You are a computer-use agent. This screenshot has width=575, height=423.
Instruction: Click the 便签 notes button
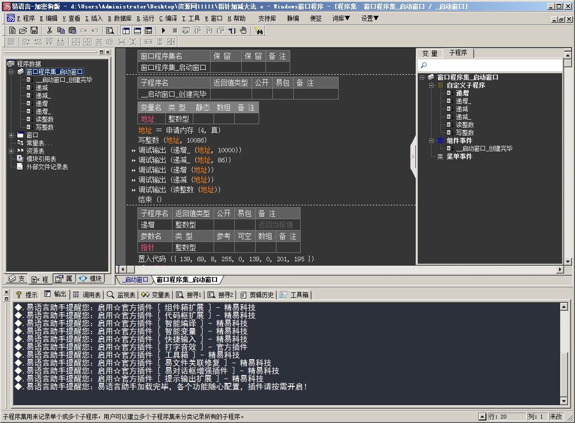coord(316,18)
